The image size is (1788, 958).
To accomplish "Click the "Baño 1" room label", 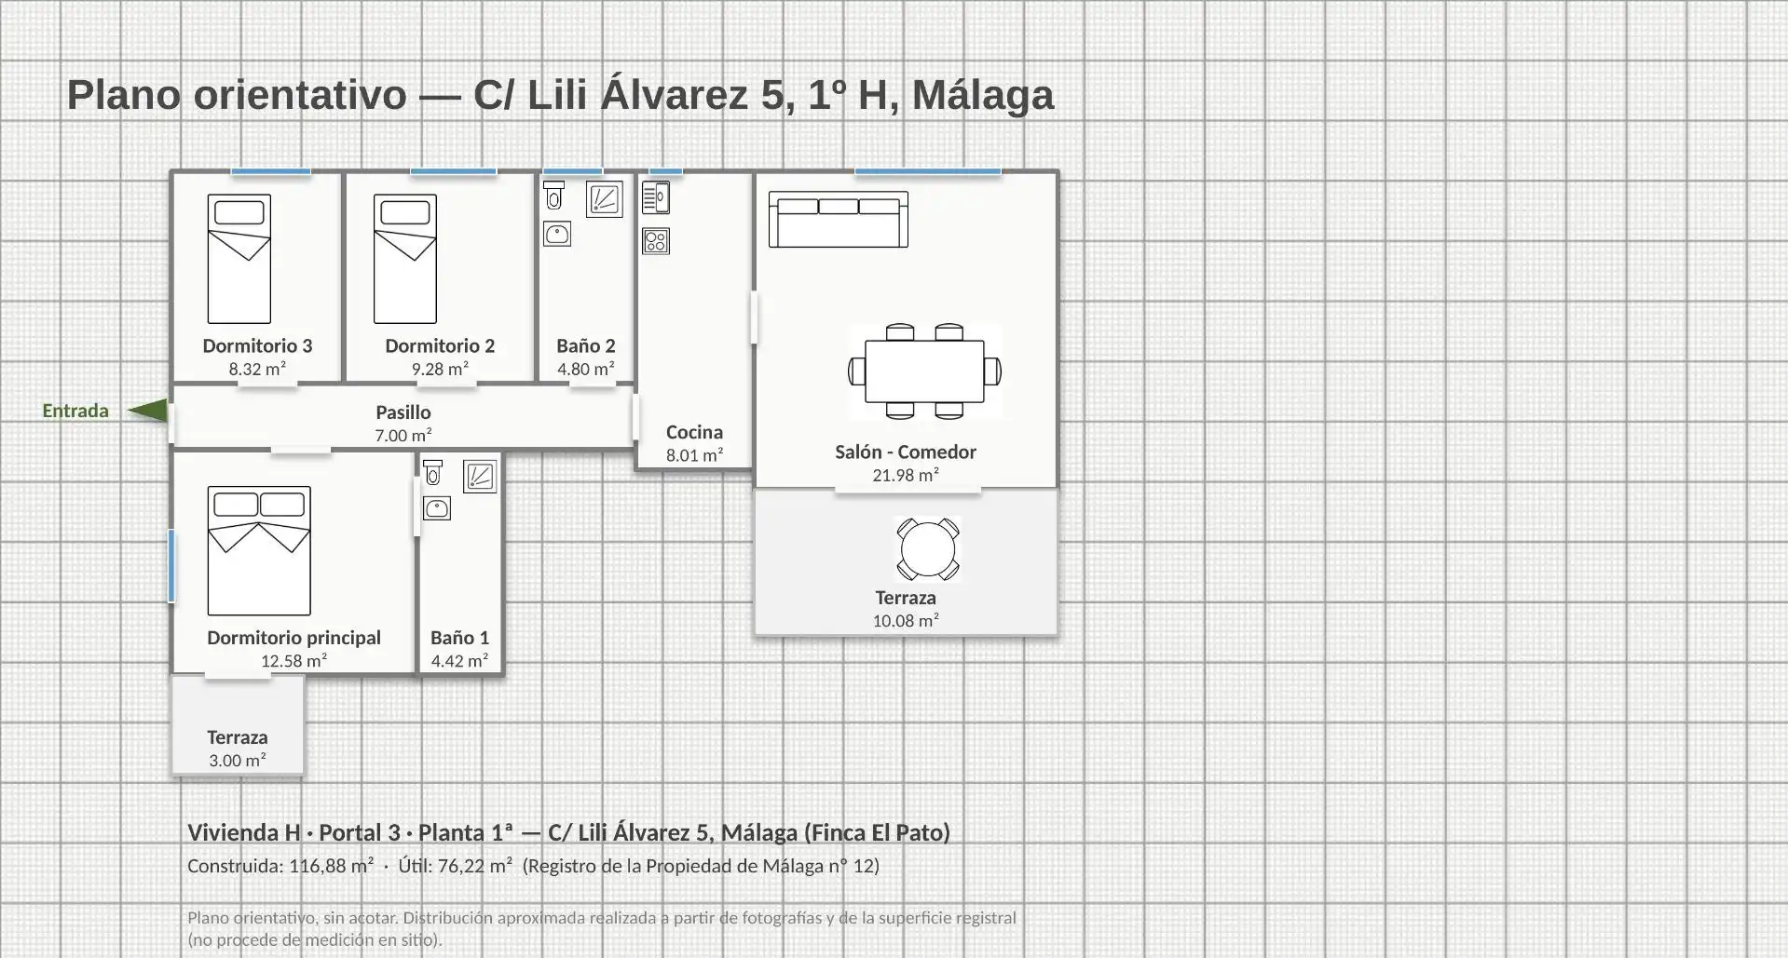I will click(460, 638).
